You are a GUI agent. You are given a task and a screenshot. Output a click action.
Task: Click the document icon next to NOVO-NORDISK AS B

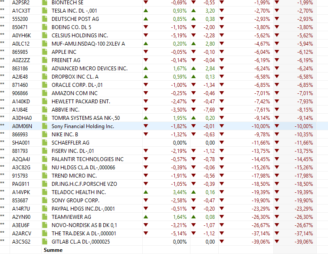(x=45, y=225)
